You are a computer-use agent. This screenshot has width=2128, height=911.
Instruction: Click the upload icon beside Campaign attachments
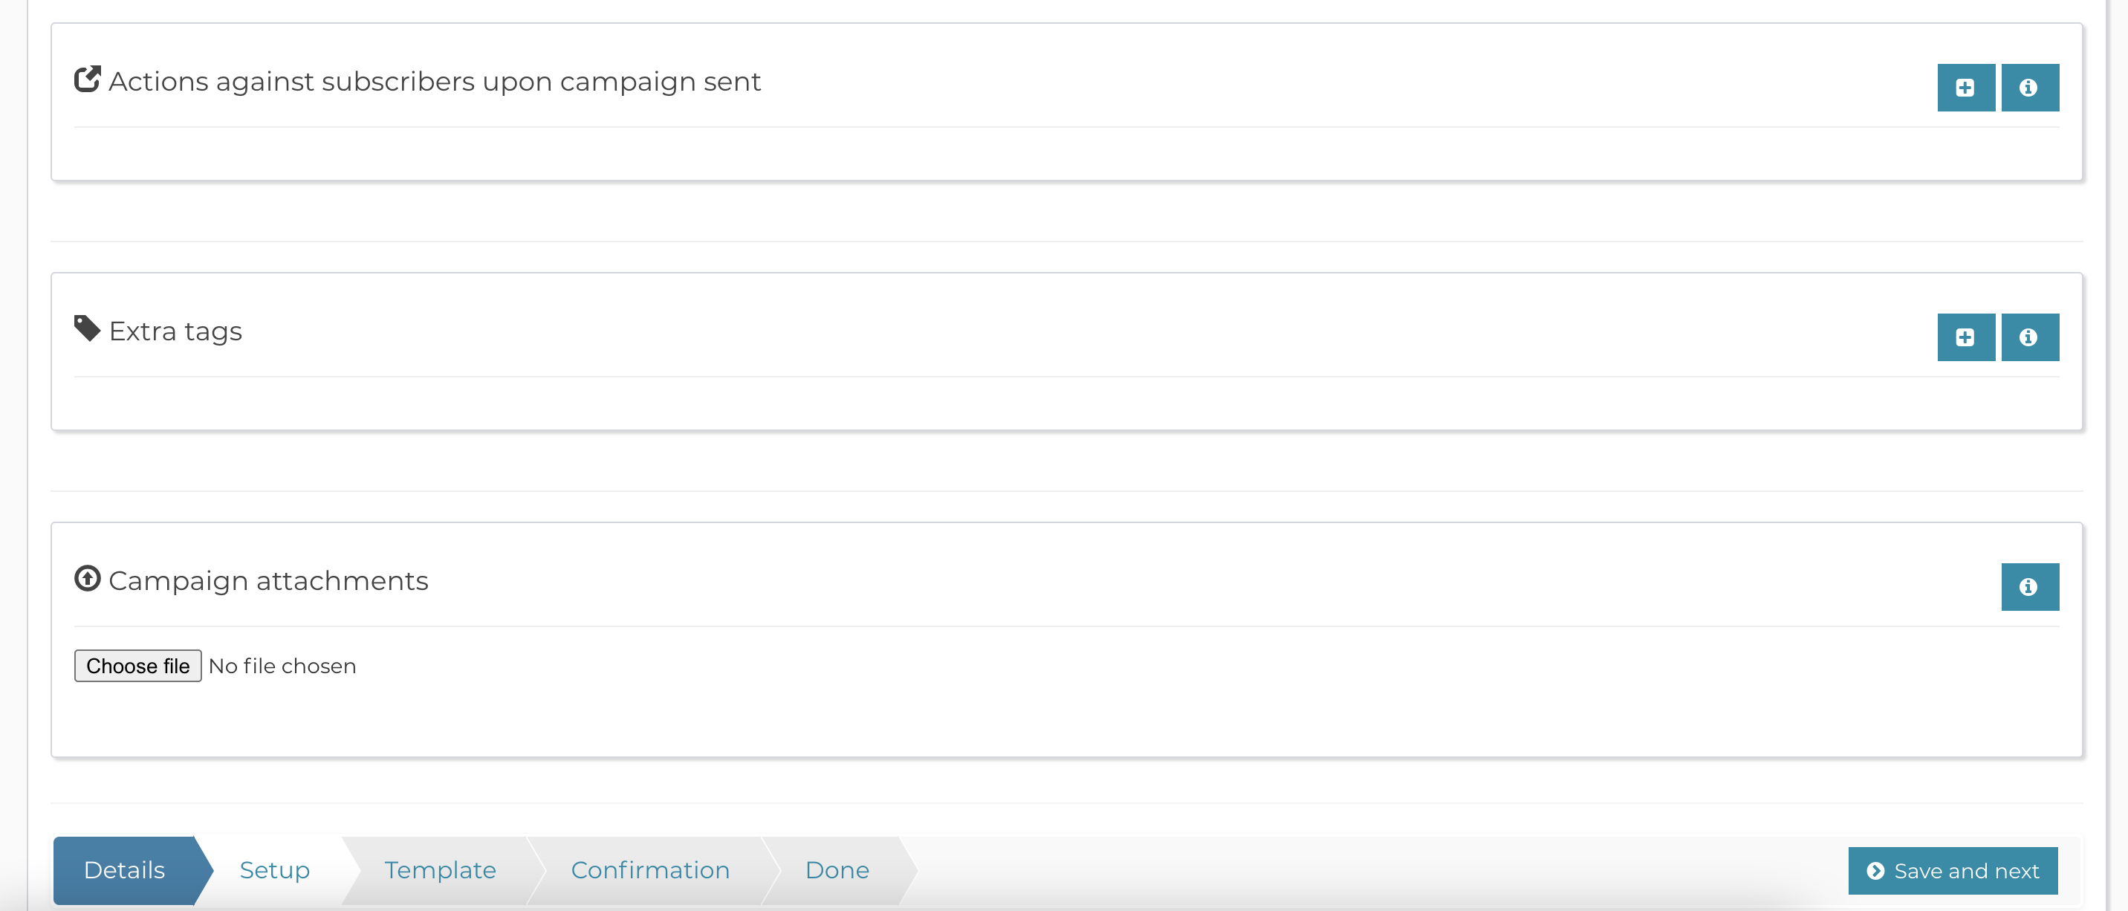click(x=88, y=579)
